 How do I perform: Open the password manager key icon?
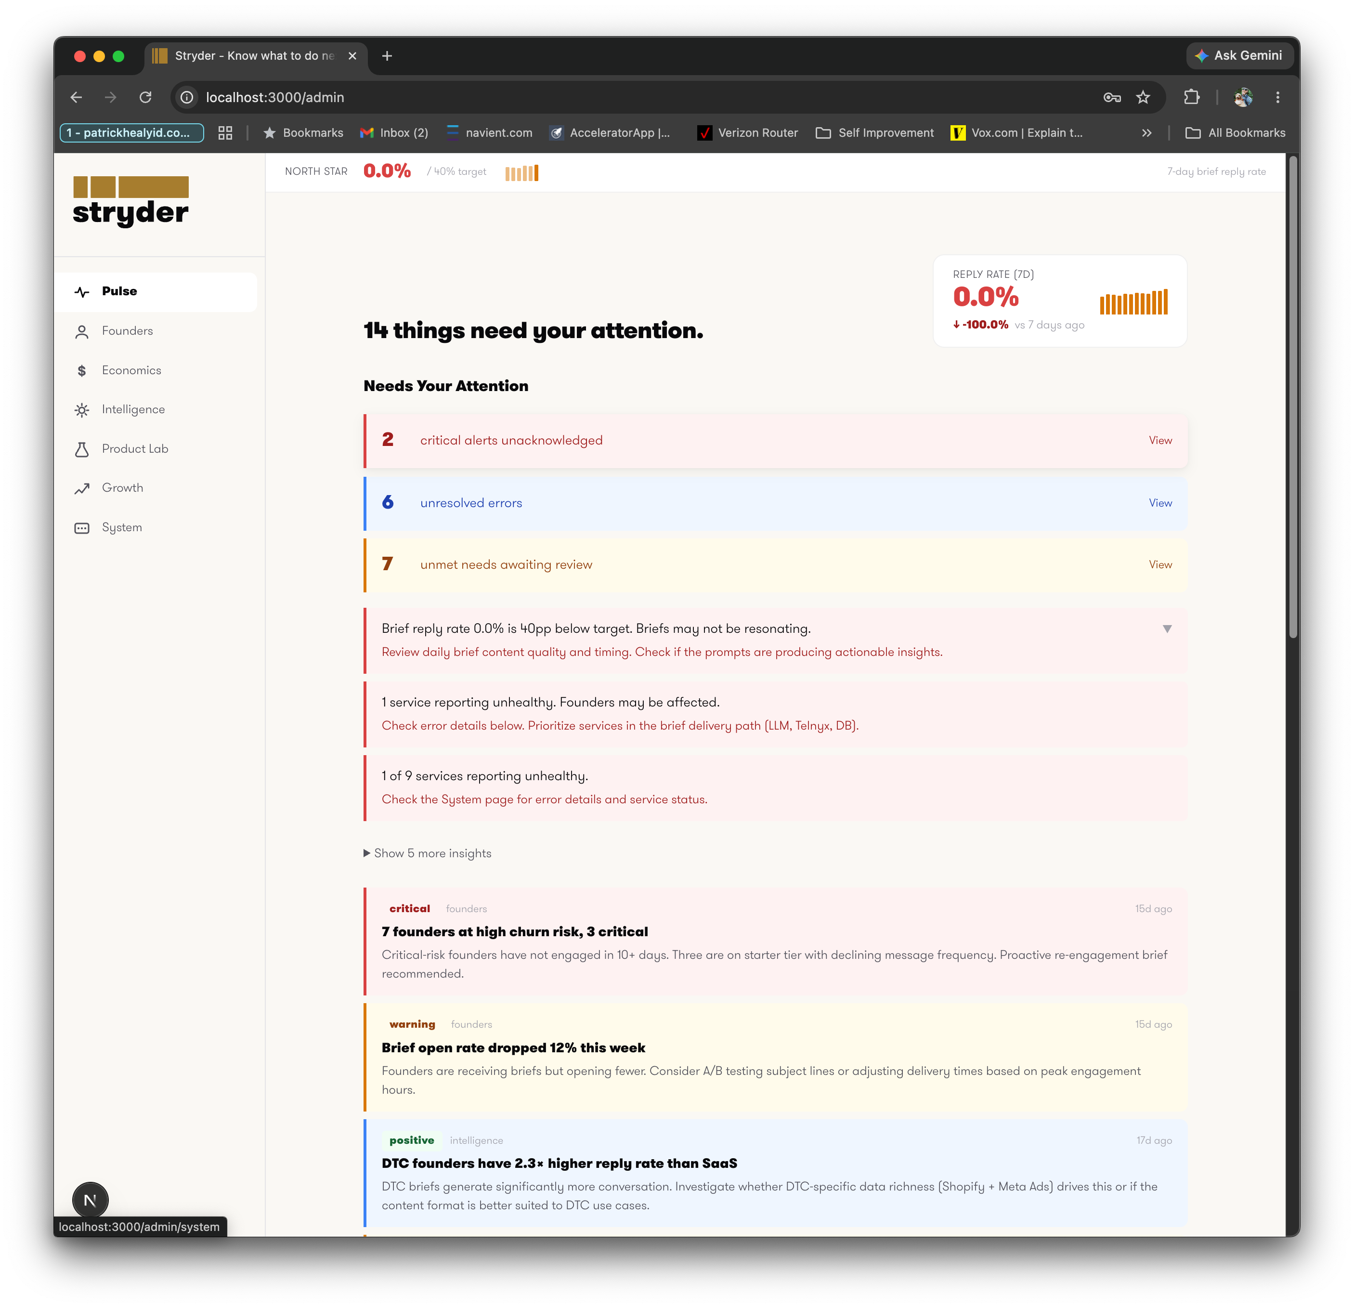1111,97
